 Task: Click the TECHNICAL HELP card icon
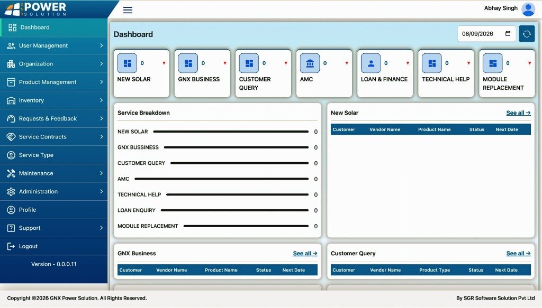pyautogui.click(x=432, y=63)
